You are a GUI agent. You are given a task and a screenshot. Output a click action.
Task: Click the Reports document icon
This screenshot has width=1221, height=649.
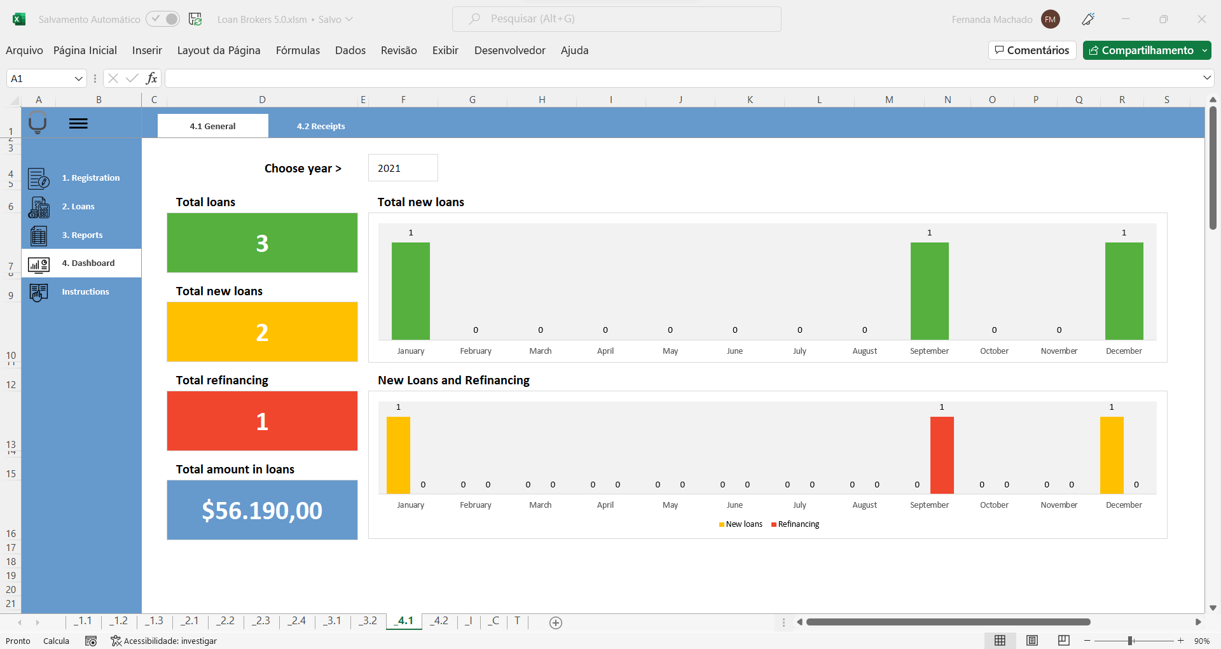39,235
